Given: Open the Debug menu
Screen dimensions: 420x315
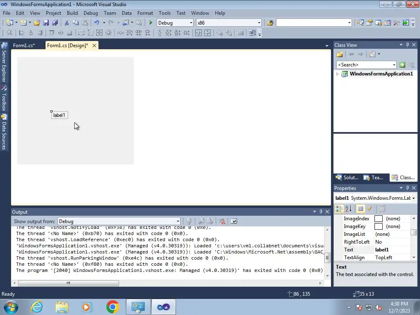Looking at the screenshot, I should point(91,13).
